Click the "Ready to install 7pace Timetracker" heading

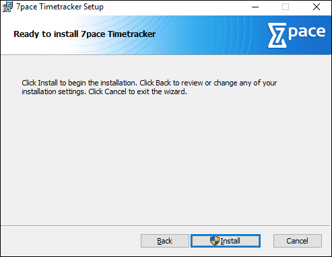point(85,34)
